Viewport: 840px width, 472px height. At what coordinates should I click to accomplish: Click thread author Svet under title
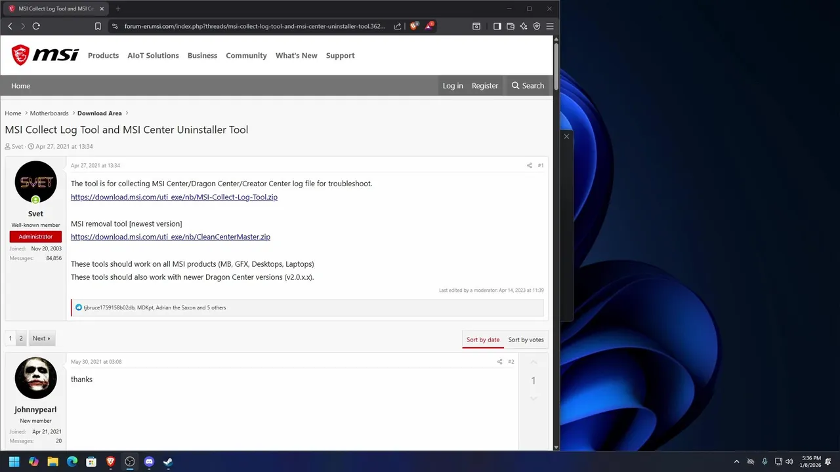point(17,147)
